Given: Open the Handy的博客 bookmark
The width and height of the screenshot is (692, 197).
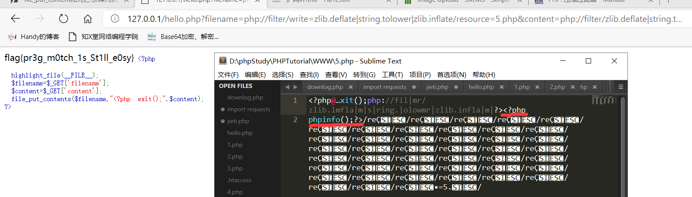Looking at the screenshot, I should pyautogui.click(x=33, y=37).
